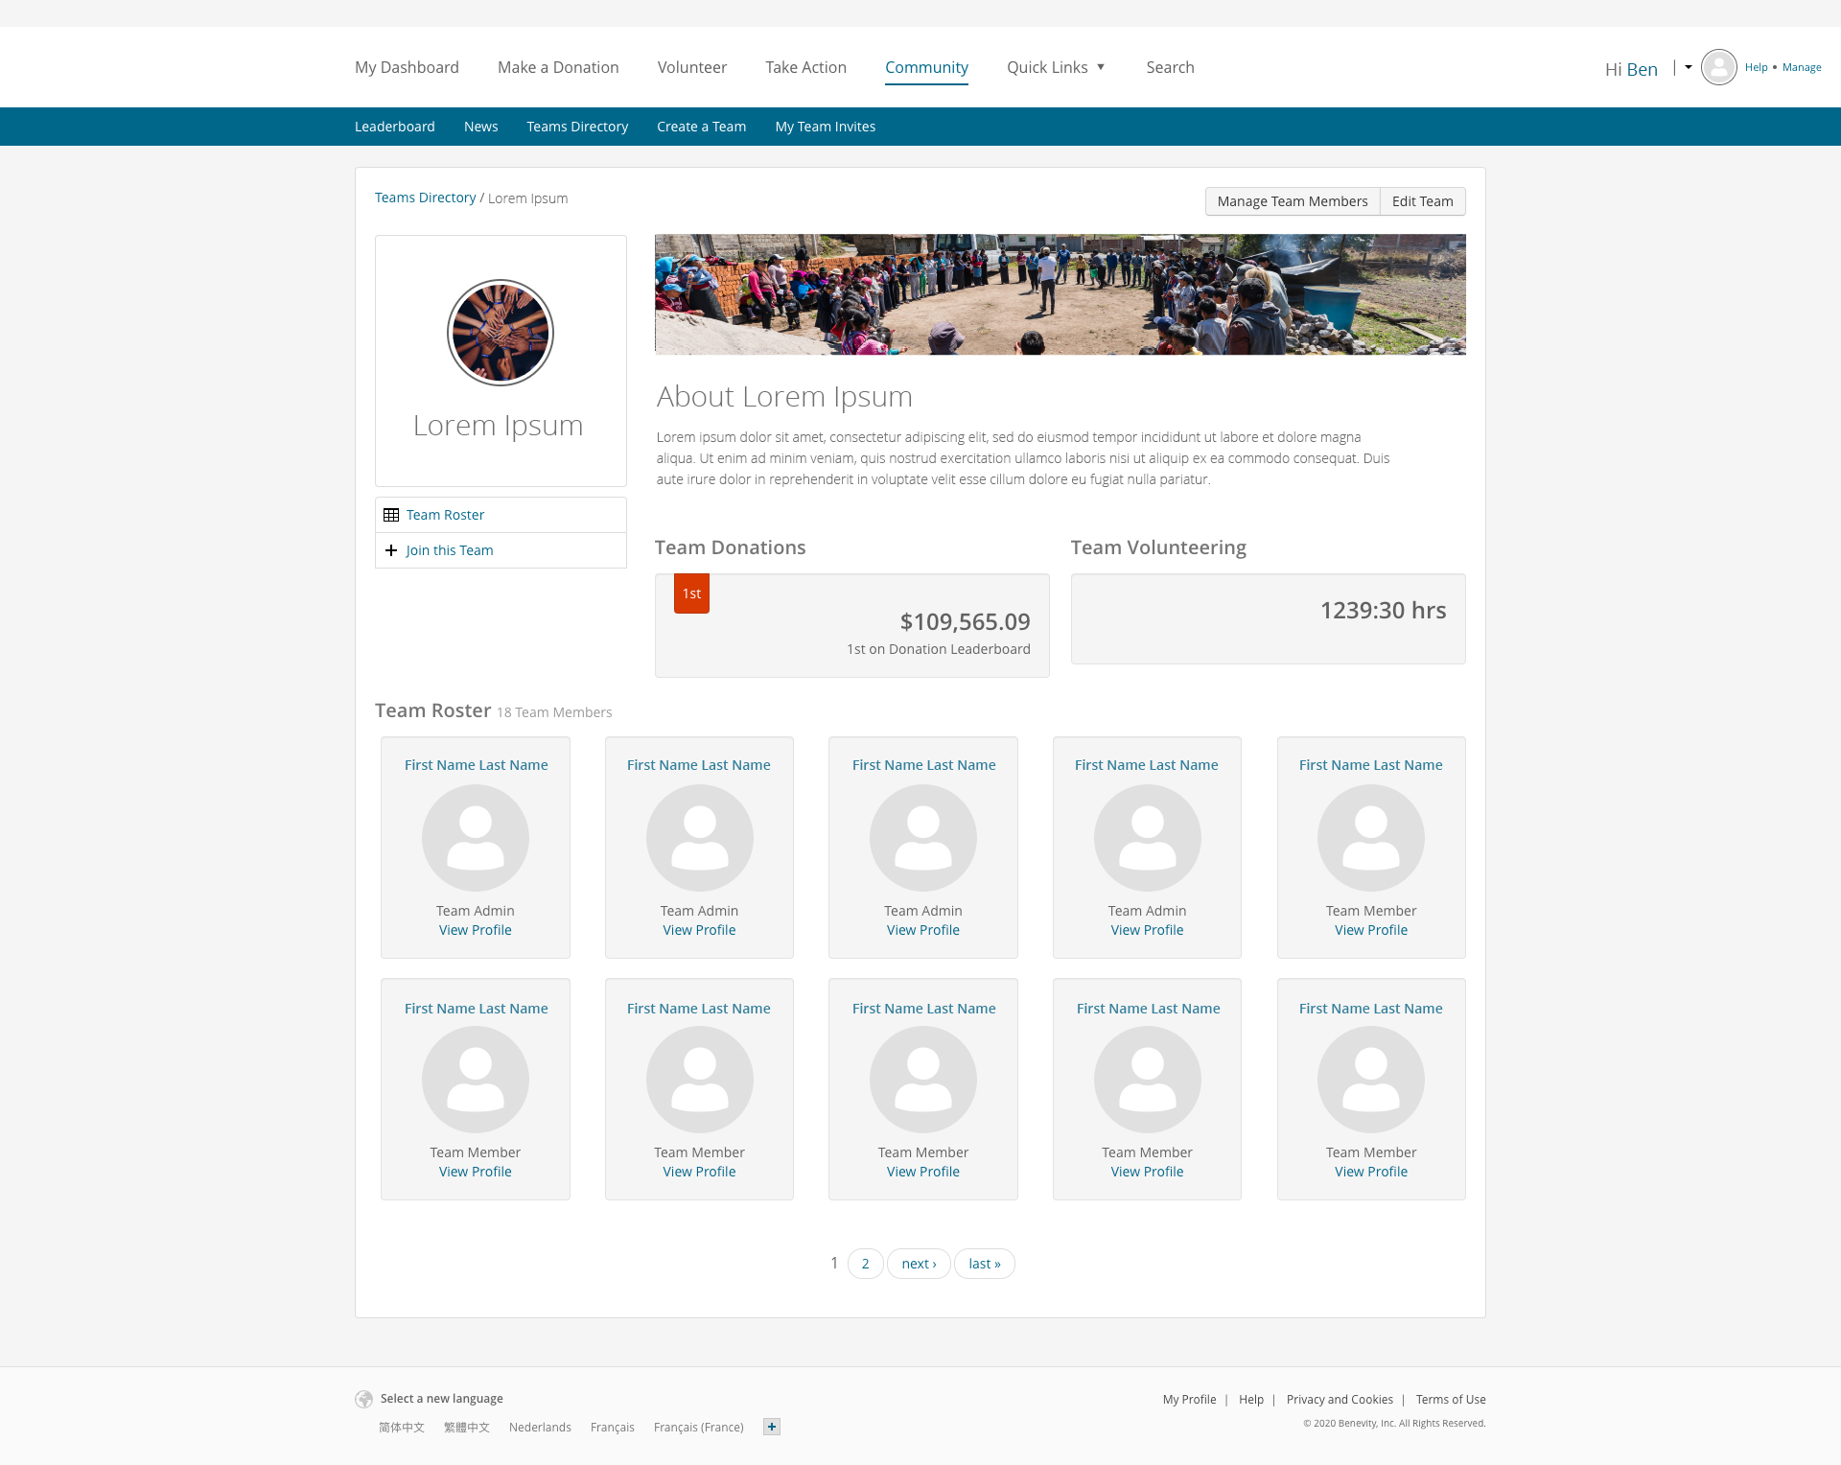Open Make a Donation page
The height and width of the screenshot is (1465, 1841).
(558, 67)
